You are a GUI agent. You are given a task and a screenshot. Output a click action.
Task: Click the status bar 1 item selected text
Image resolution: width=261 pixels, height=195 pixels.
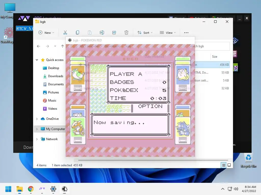point(67,165)
